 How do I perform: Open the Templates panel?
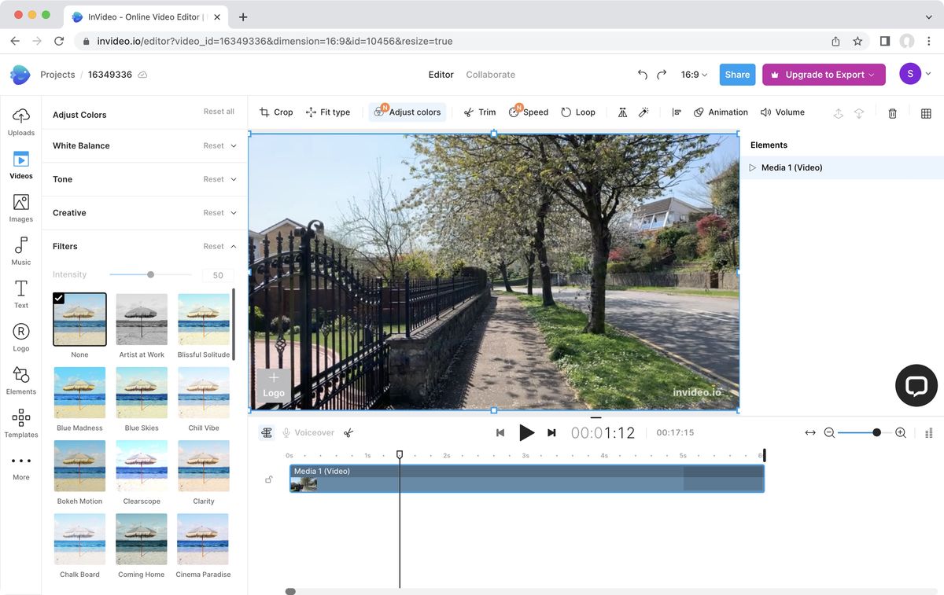click(20, 422)
